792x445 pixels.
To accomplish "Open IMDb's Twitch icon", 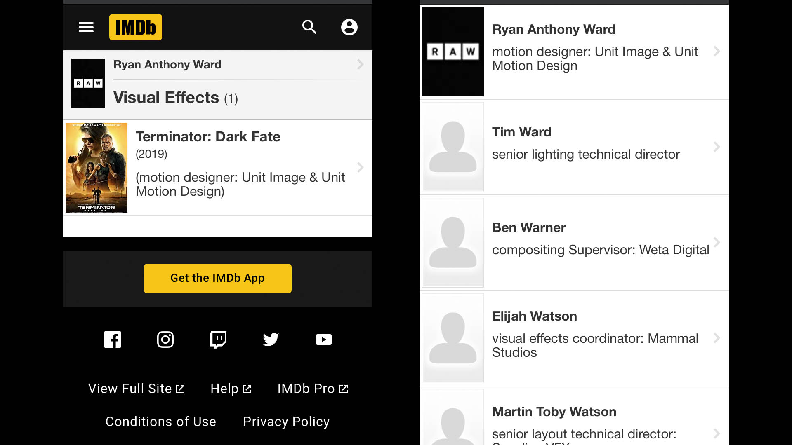I will point(218,340).
